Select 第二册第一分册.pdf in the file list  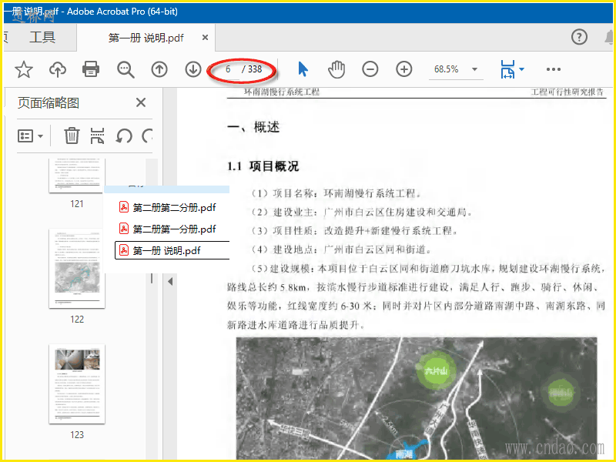[x=174, y=229]
